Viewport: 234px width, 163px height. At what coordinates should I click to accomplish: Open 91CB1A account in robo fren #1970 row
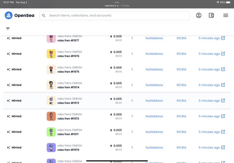click(181, 148)
